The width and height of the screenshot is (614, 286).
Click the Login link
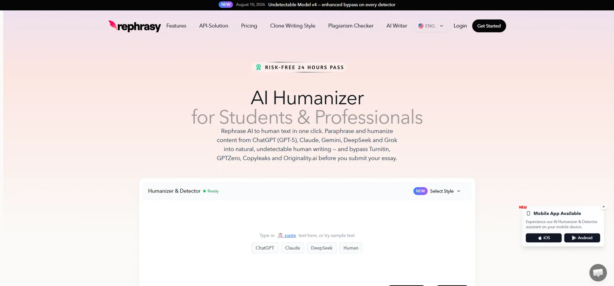click(x=460, y=26)
